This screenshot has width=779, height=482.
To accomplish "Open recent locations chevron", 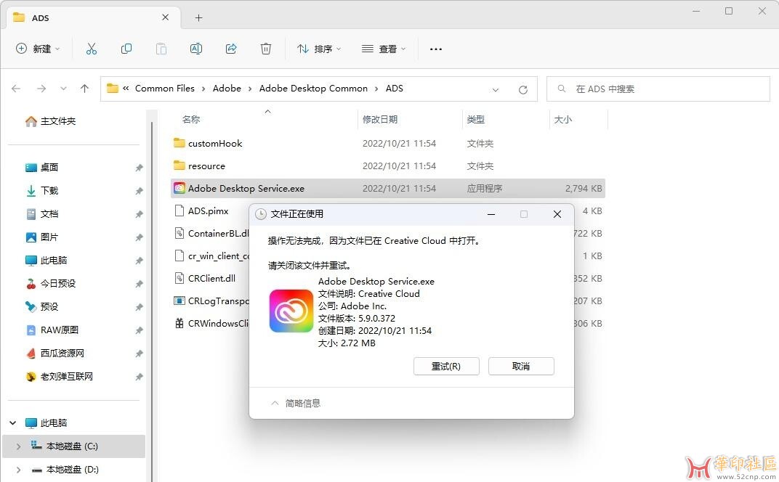I will (63, 89).
